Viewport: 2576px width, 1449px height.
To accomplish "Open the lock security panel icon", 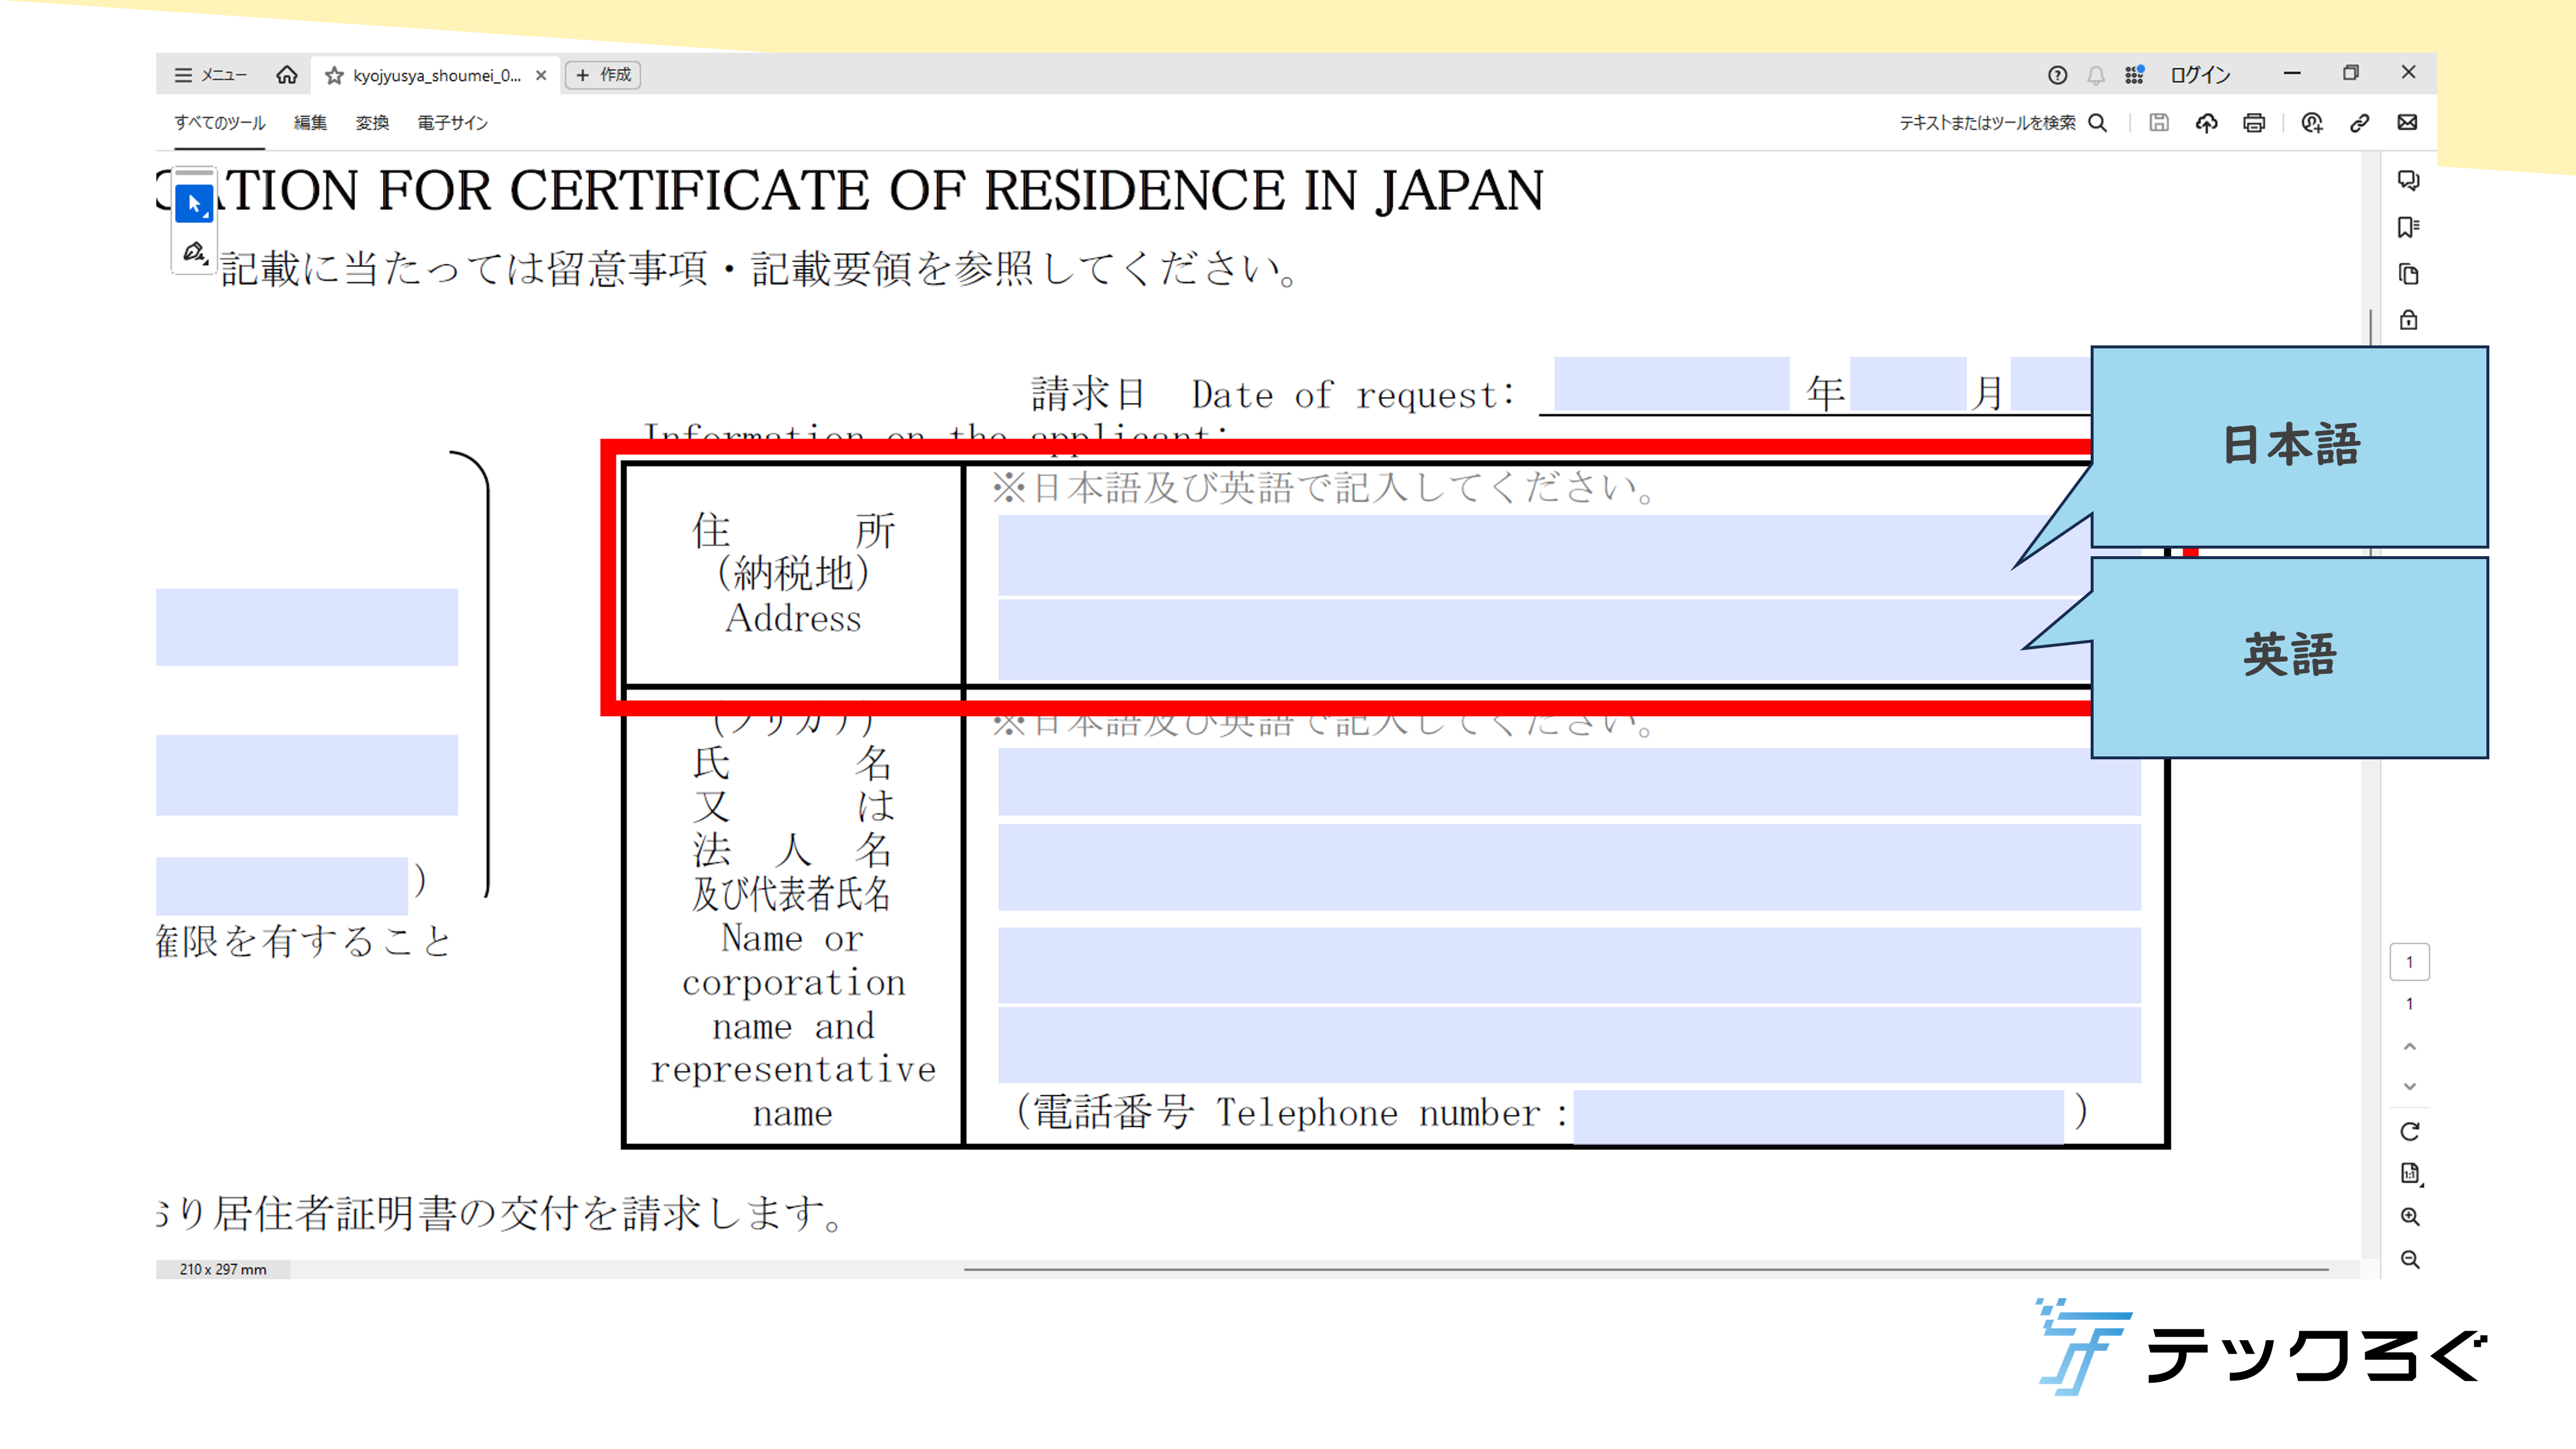I will coord(2408,320).
